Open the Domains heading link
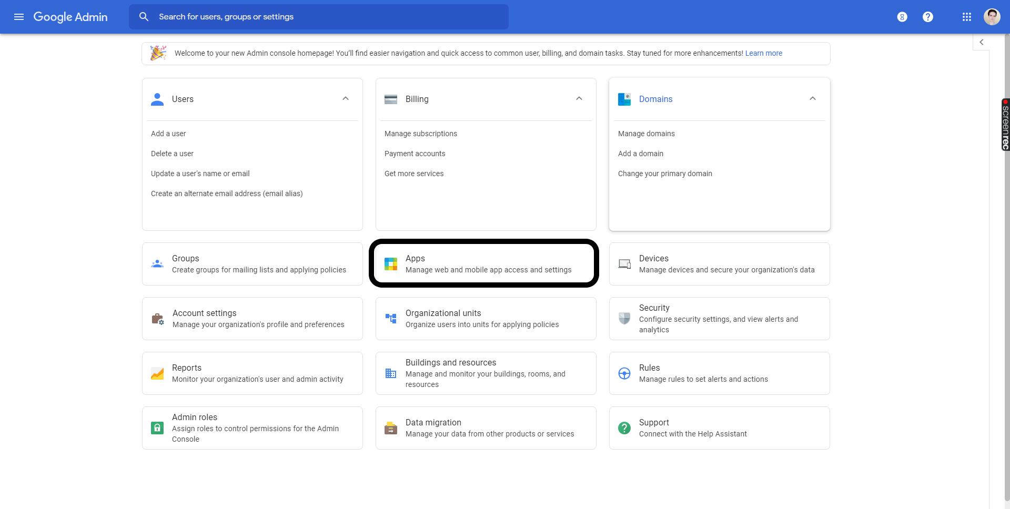1010x509 pixels. [x=655, y=99]
